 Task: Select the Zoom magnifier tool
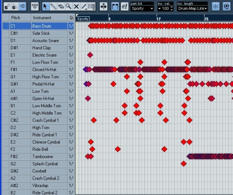69,6
